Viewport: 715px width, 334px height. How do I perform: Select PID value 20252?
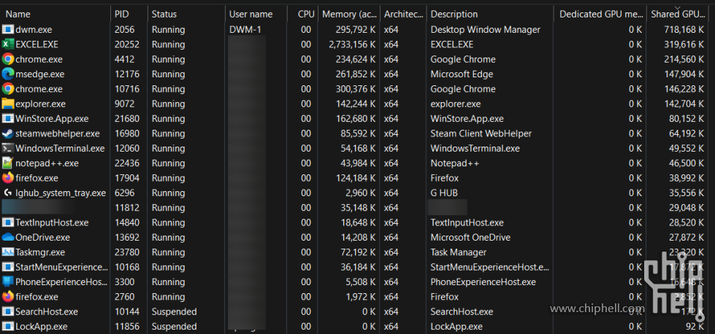127,44
